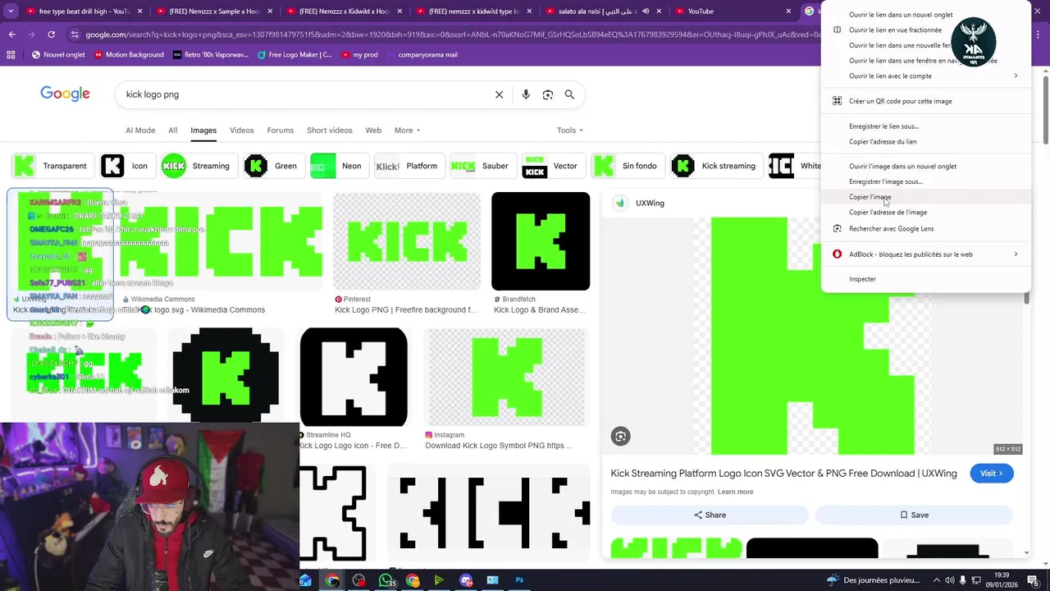Open the site information icon in the address bar

tap(75, 34)
